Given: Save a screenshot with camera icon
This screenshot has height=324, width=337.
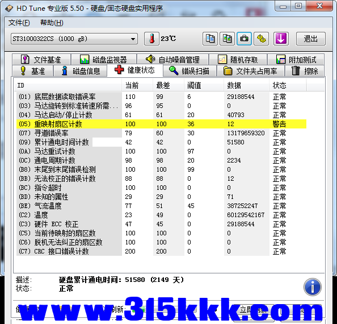Looking at the screenshot, I should (244, 39).
